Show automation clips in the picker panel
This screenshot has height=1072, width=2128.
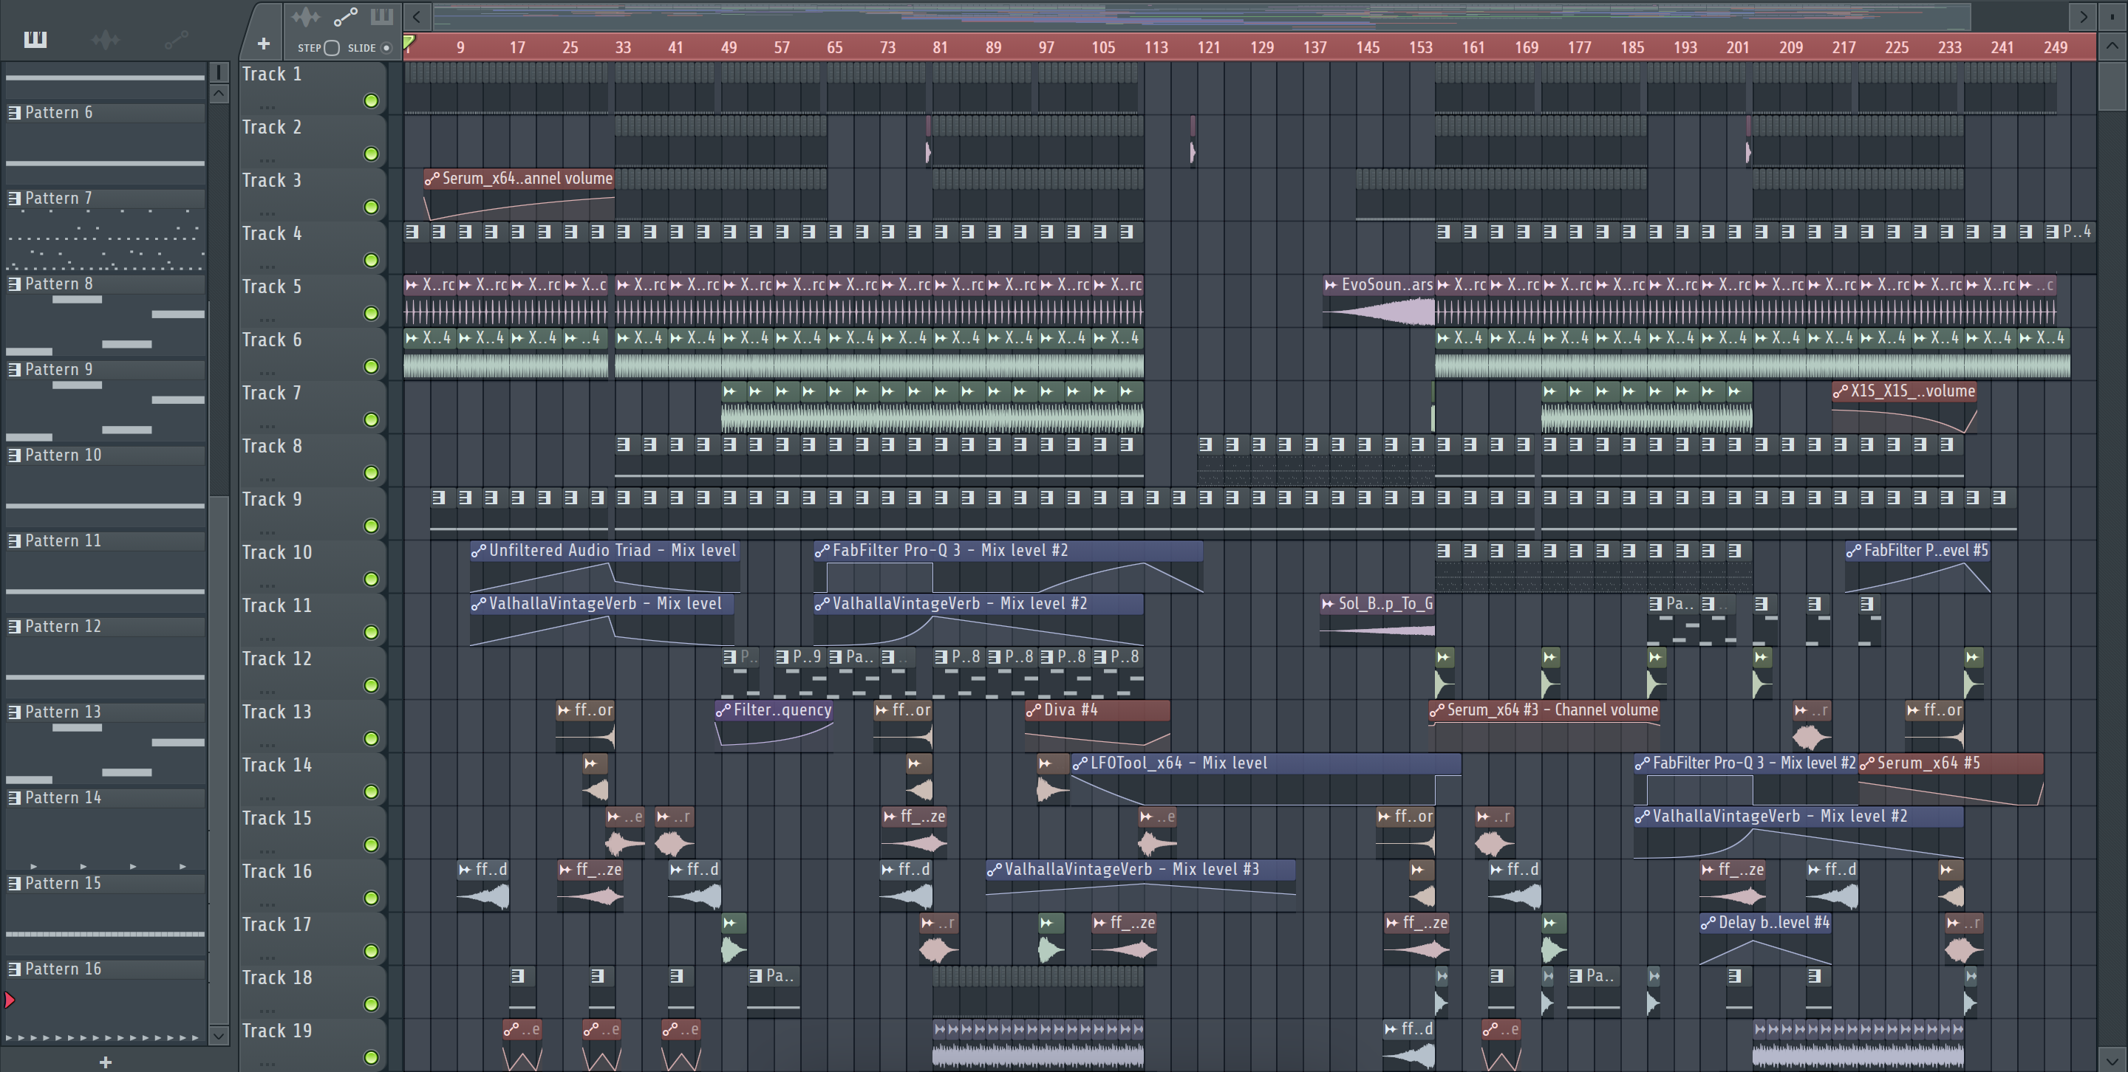177,40
